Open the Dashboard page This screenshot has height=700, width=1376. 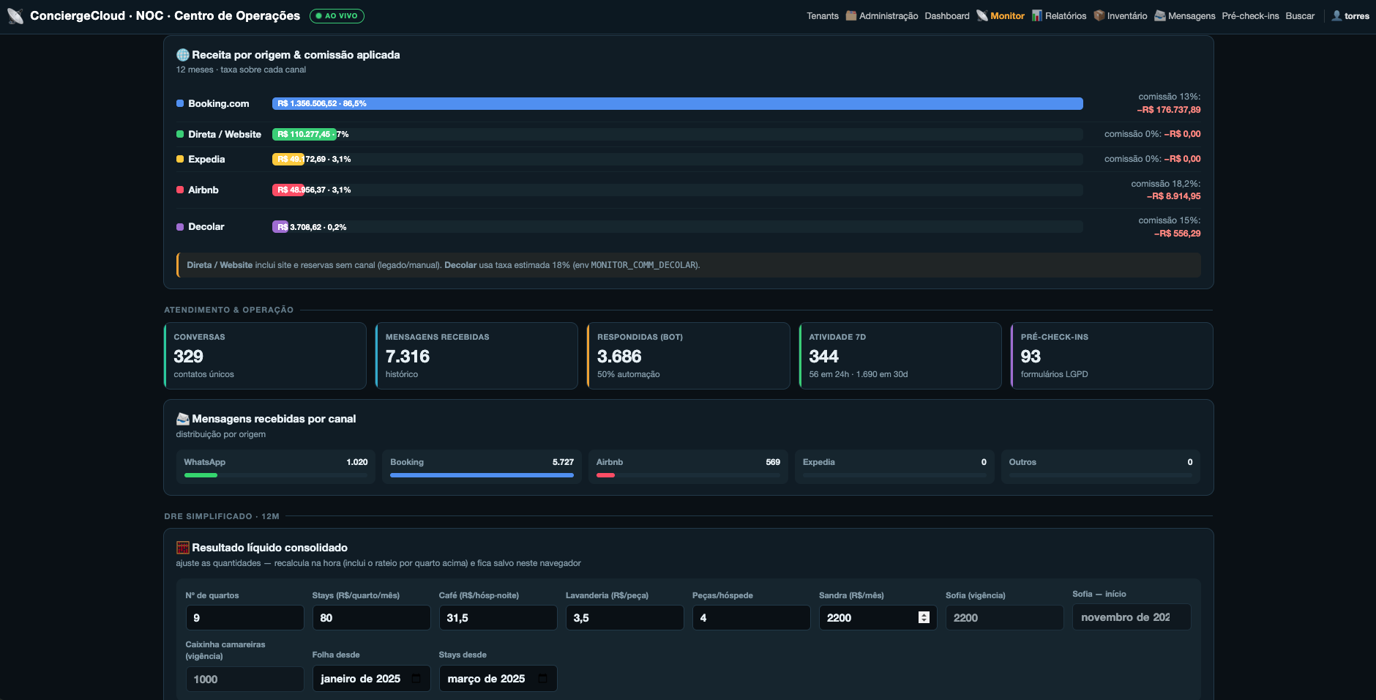[947, 16]
